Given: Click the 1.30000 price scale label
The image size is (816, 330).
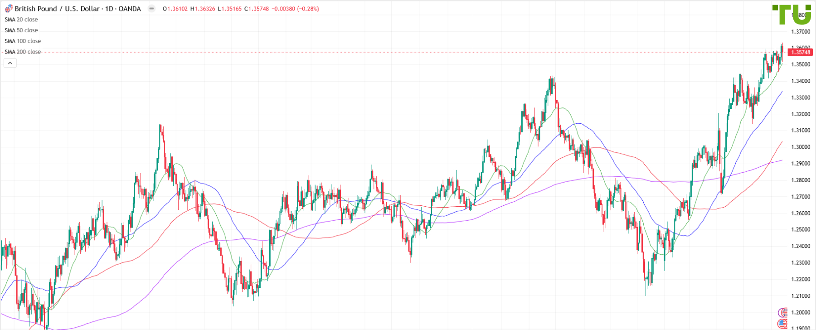Looking at the screenshot, I should (x=801, y=147).
